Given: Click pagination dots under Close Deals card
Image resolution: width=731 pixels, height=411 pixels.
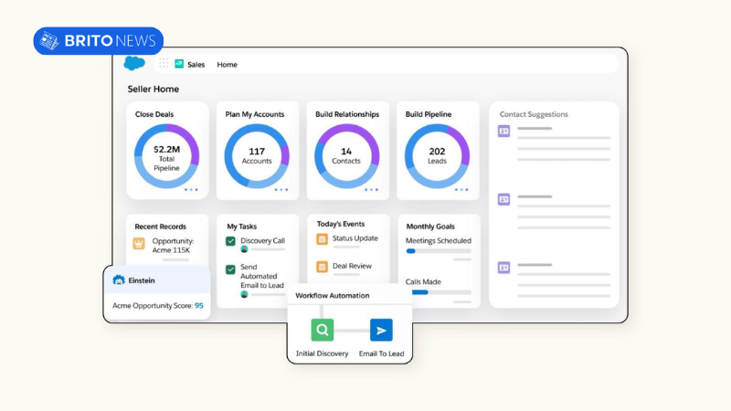Looking at the screenshot, I should 191,190.
